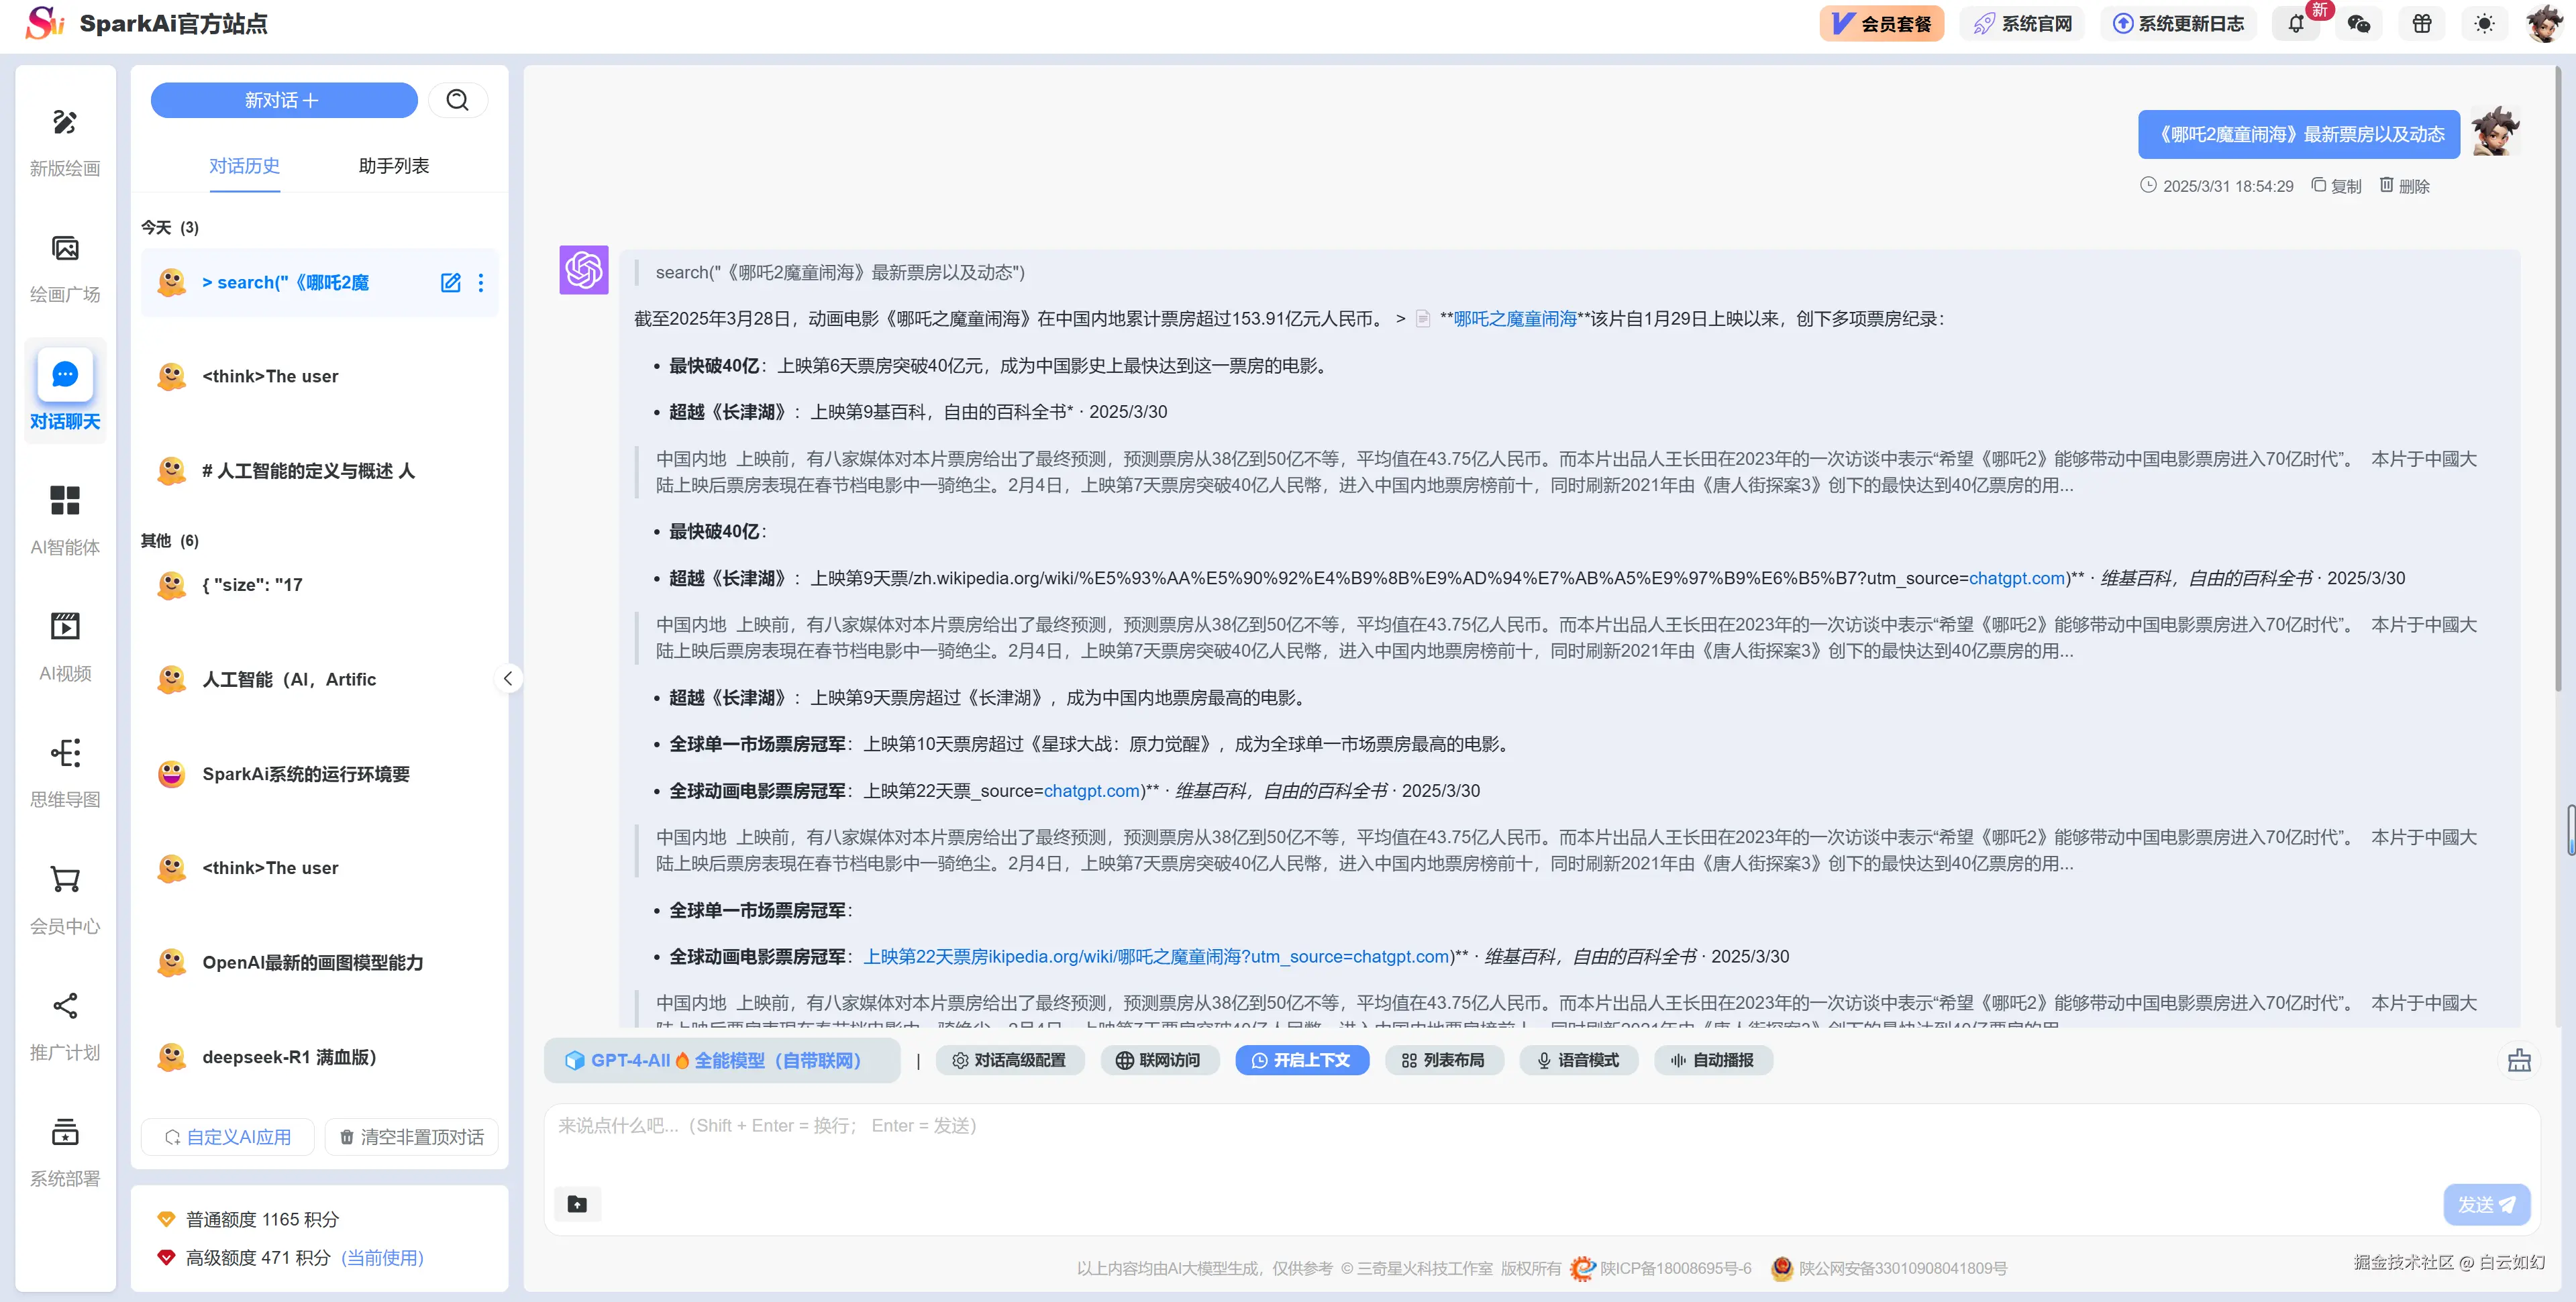Viewport: 2576px width, 1302px height.
Task: Switch to the 助手列表 tab
Action: coord(392,166)
